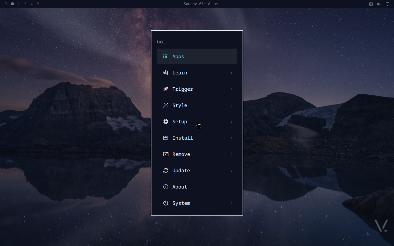The image size is (394, 246).
Task: Click the monitor icon in top bar
Action: click(388, 4)
